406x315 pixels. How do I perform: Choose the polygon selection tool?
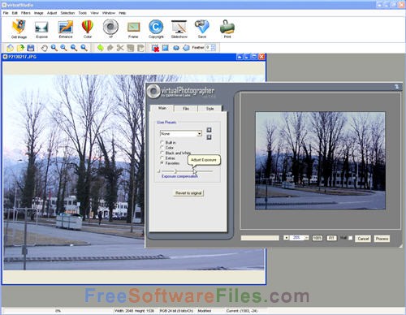pyautogui.click(x=186, y=48)
